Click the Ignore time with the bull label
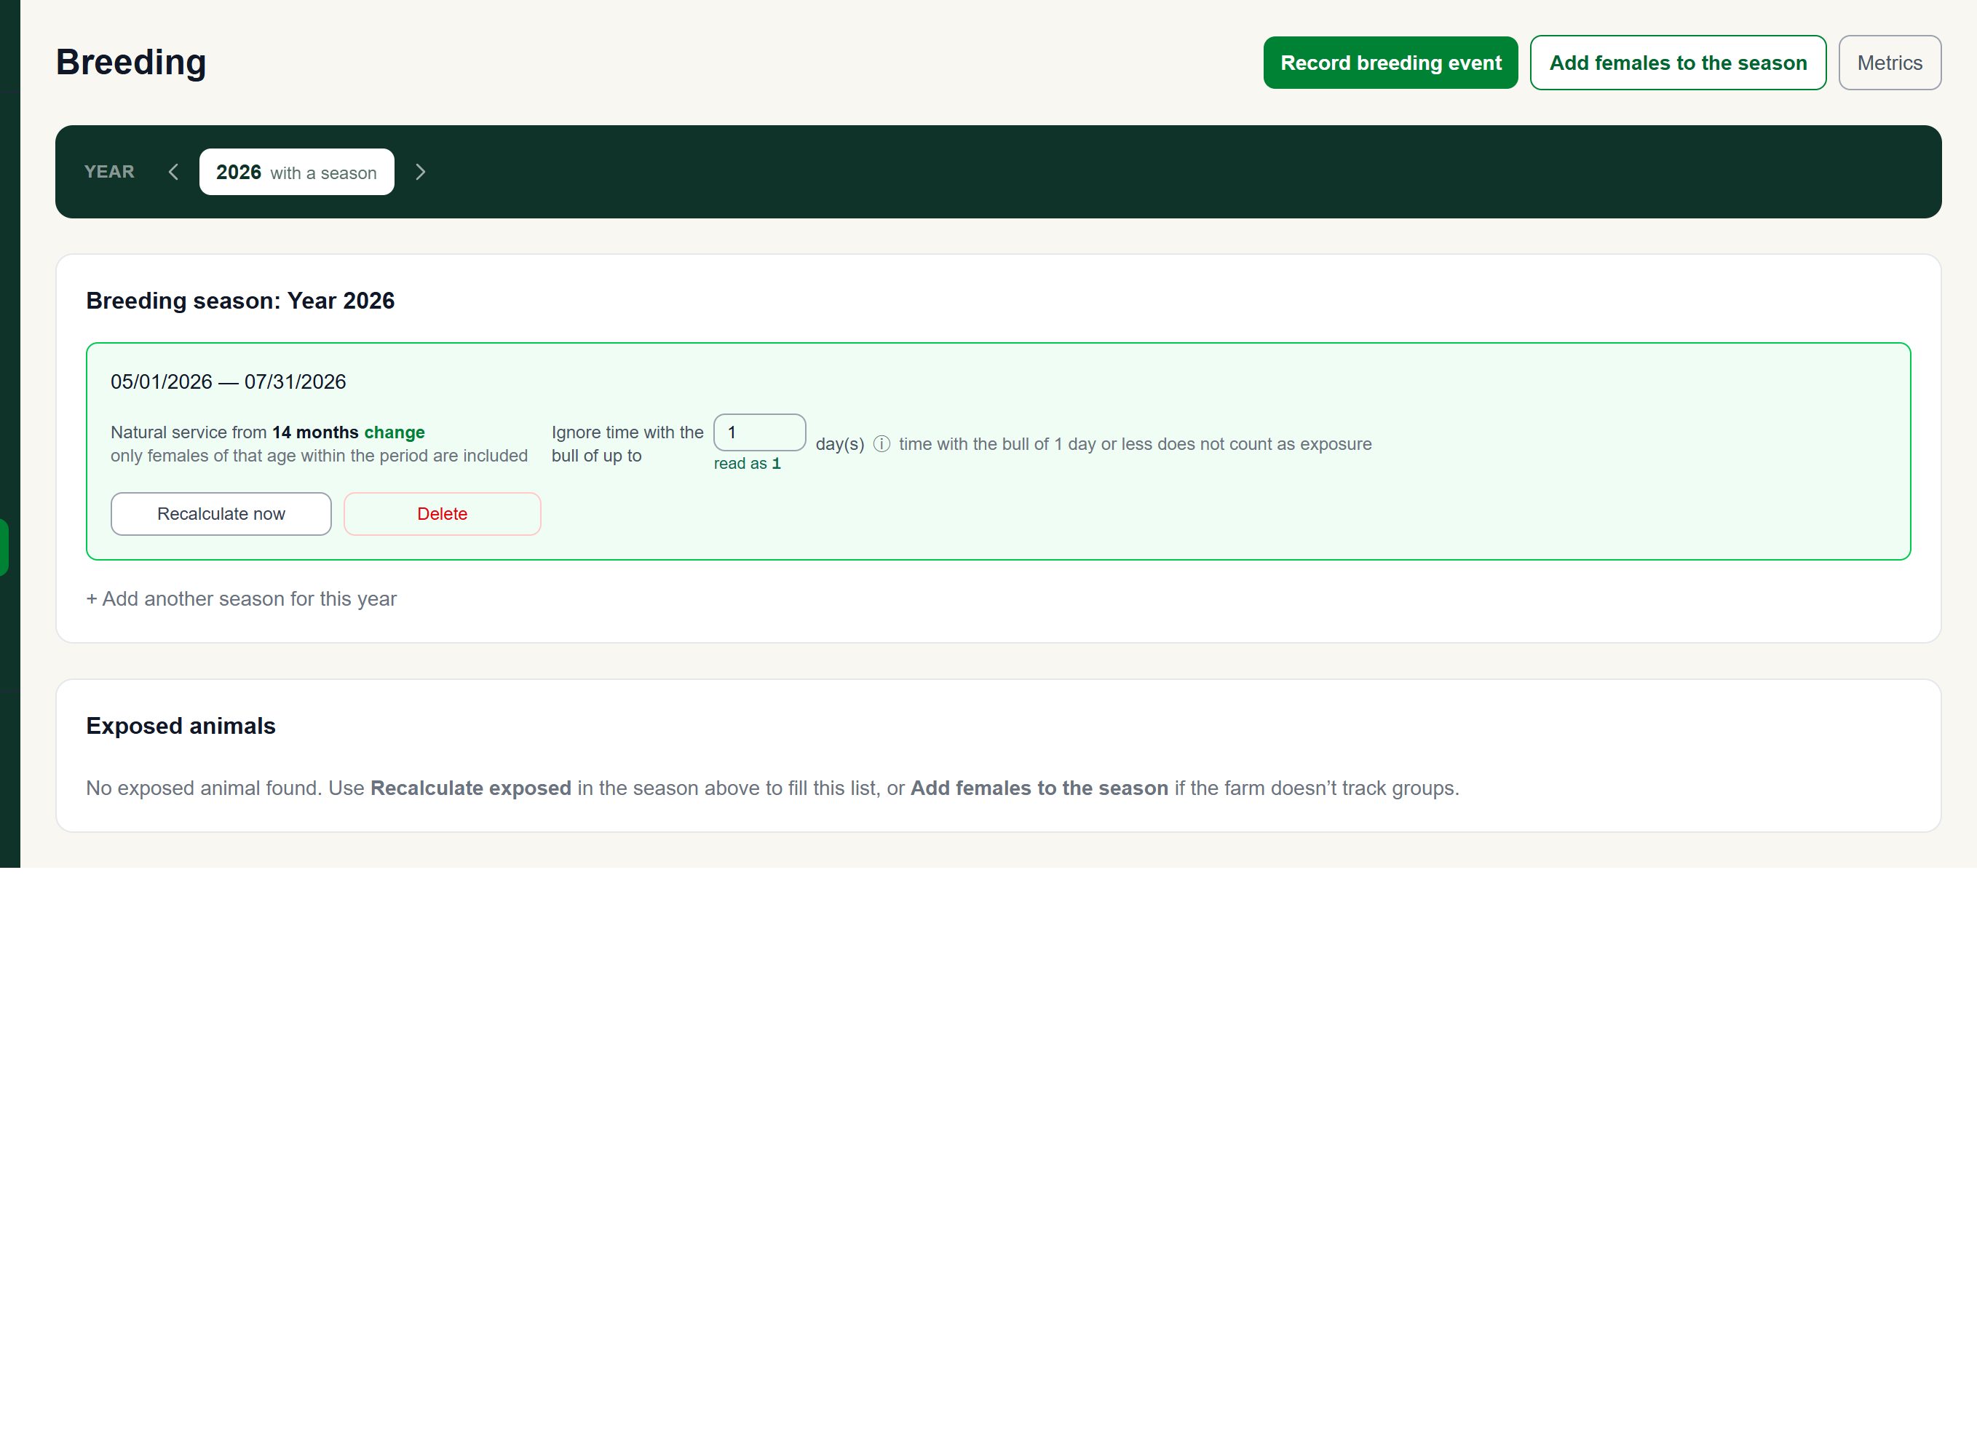Viewport: 1977px width, 1456px height. pos(627,444)
